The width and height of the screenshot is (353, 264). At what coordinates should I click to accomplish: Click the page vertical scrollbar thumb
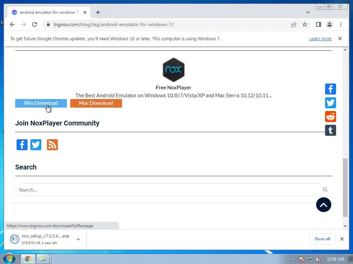345,188
